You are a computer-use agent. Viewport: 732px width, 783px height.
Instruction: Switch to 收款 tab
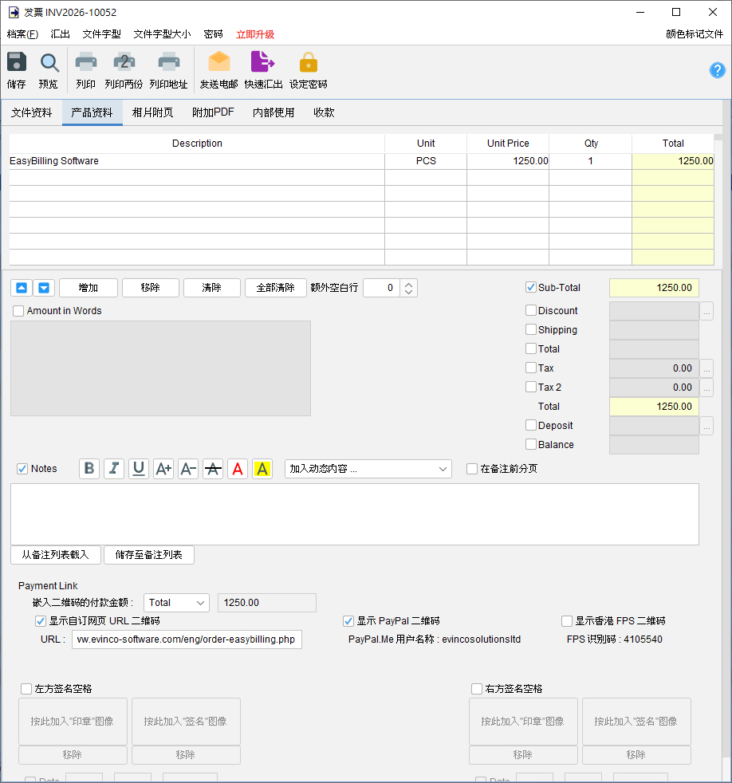click(x=324, y=112)
